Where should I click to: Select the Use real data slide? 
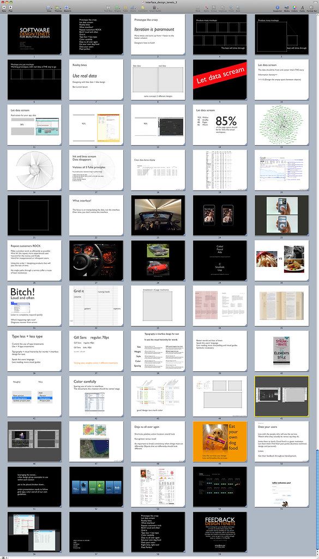point(96,80)
